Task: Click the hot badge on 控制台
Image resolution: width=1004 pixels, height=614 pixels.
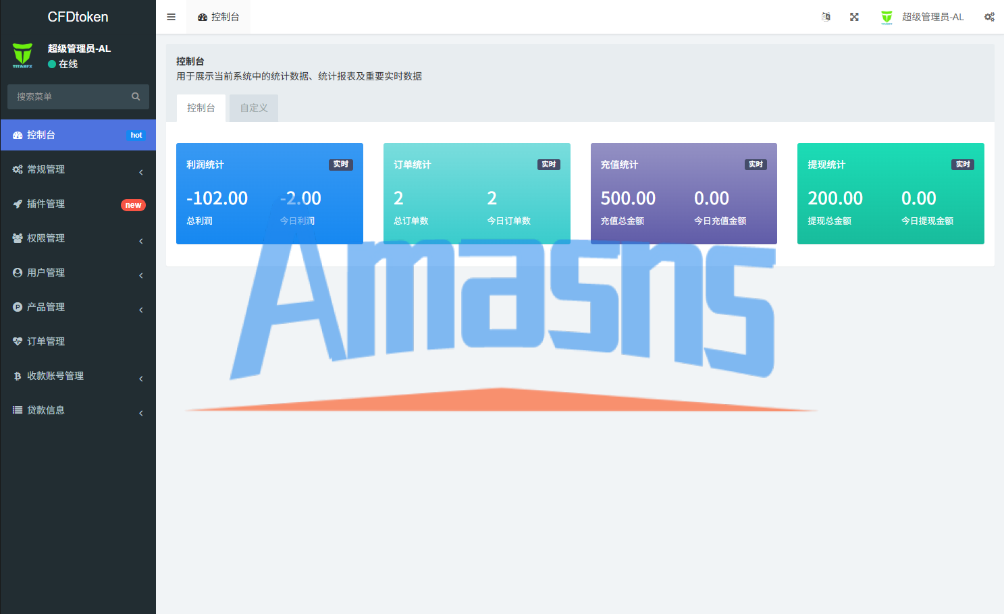Action: (x=136, y=135)
